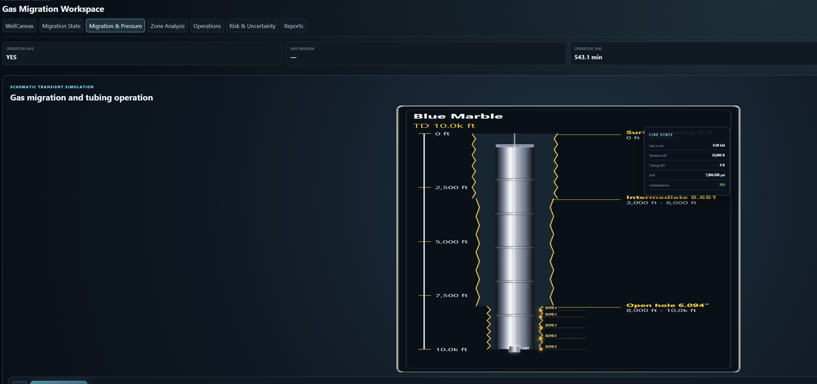
Task: Click the 3,000 ft – 8,000 ft interval text
Action: point(661,203)
